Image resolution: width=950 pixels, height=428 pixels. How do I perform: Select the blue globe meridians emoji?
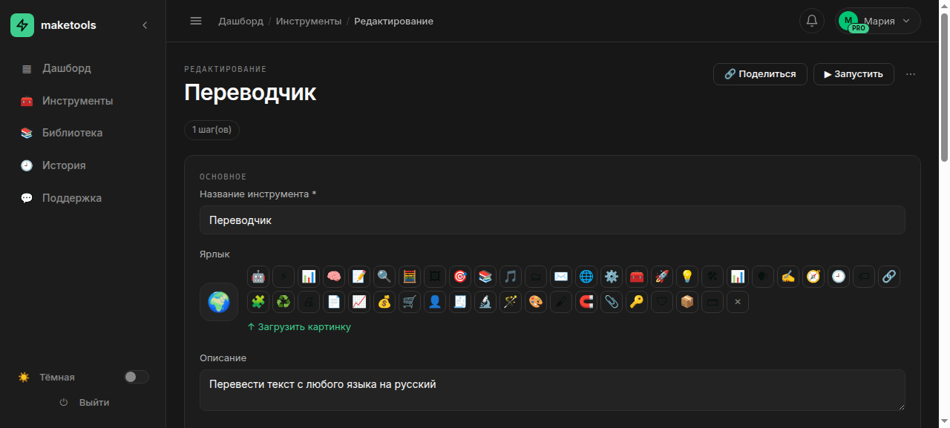click(x=586, y=277)
